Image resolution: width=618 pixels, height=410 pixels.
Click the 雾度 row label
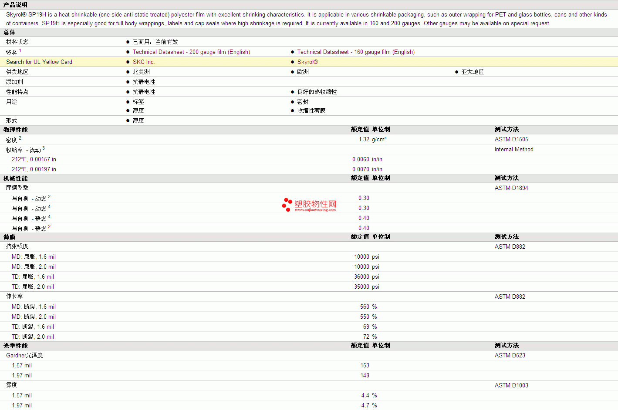(x=12, y=385)
